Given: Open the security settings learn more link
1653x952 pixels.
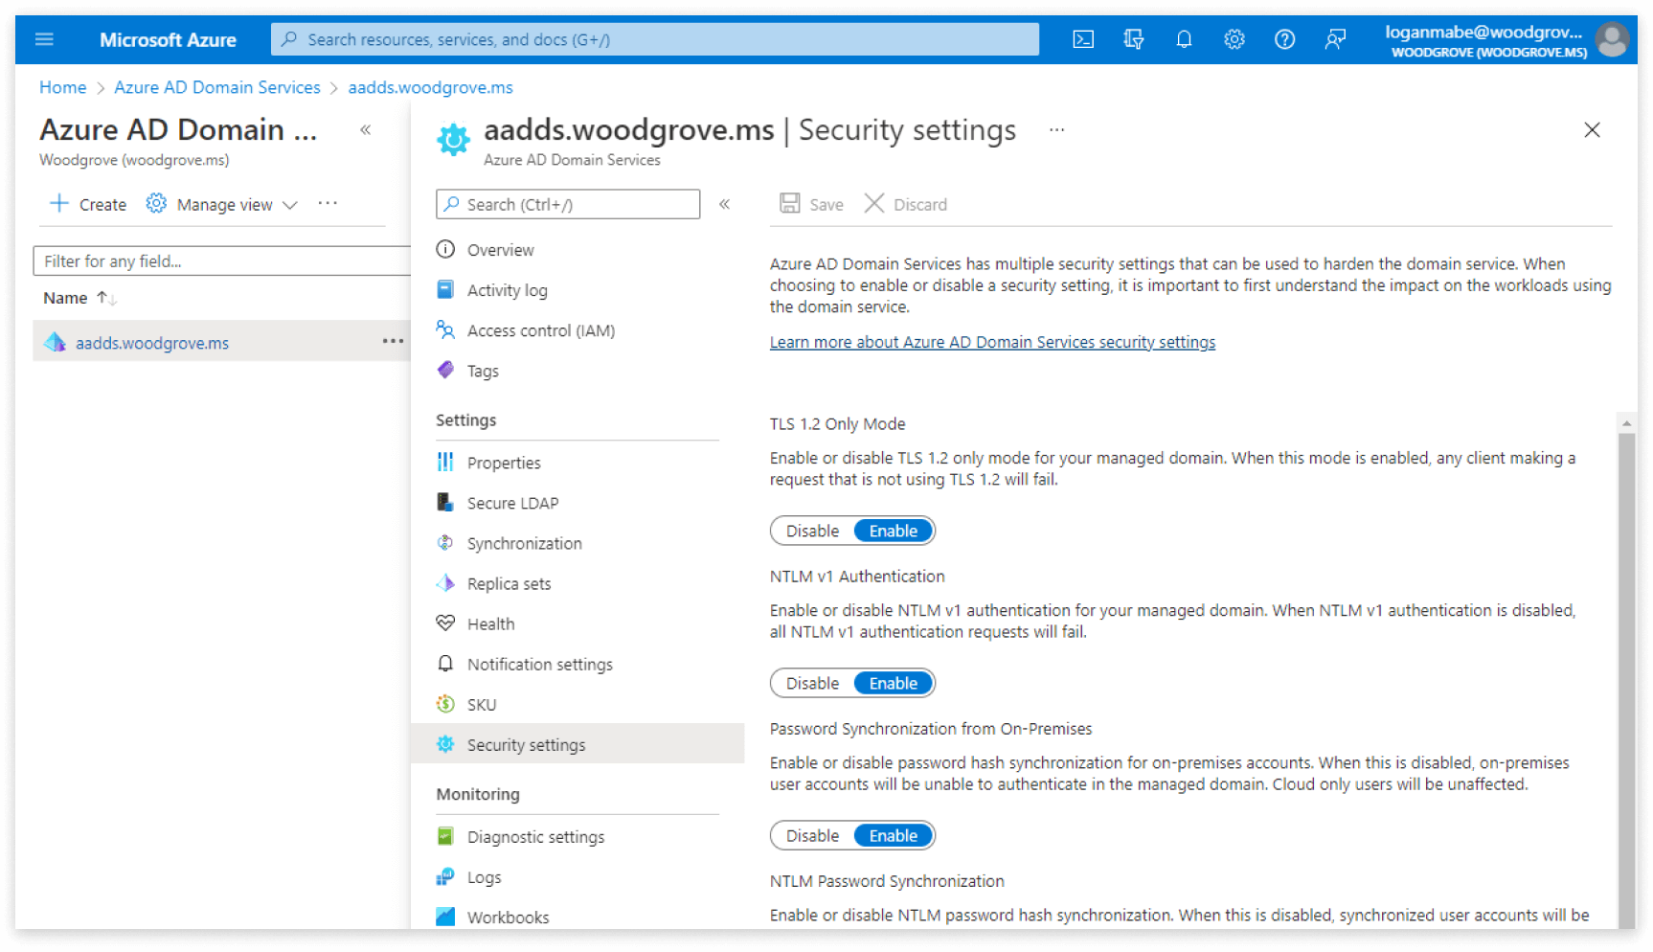Looking at the screenshot, I should pos(992,342).
